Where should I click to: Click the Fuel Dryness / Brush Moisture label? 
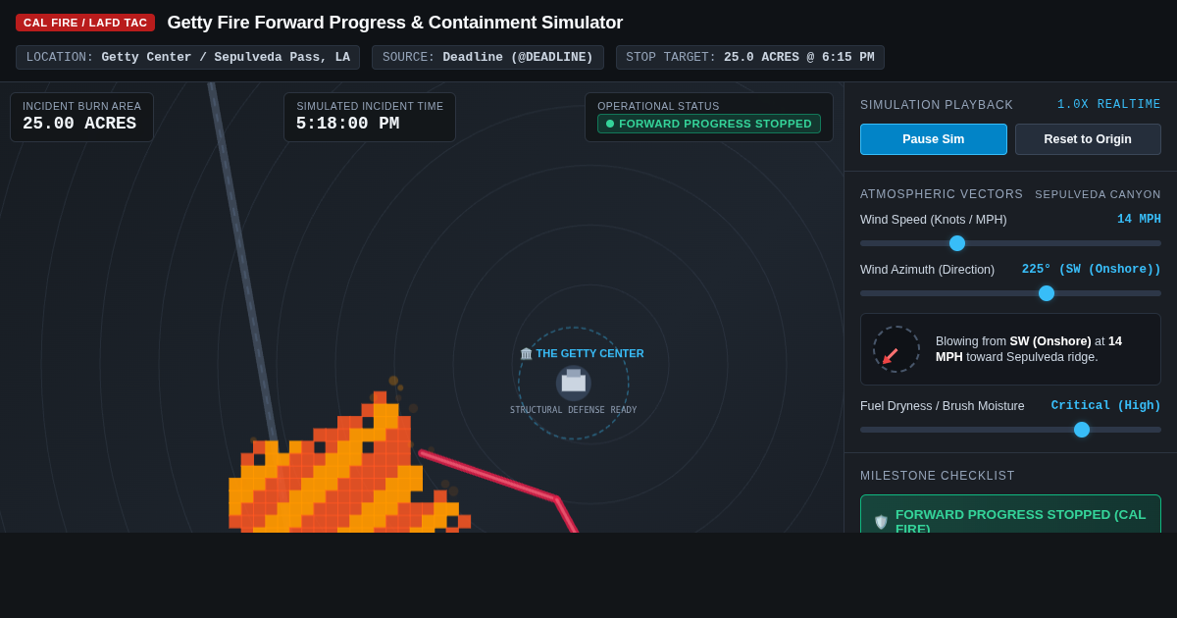click(x=943, y=406)
